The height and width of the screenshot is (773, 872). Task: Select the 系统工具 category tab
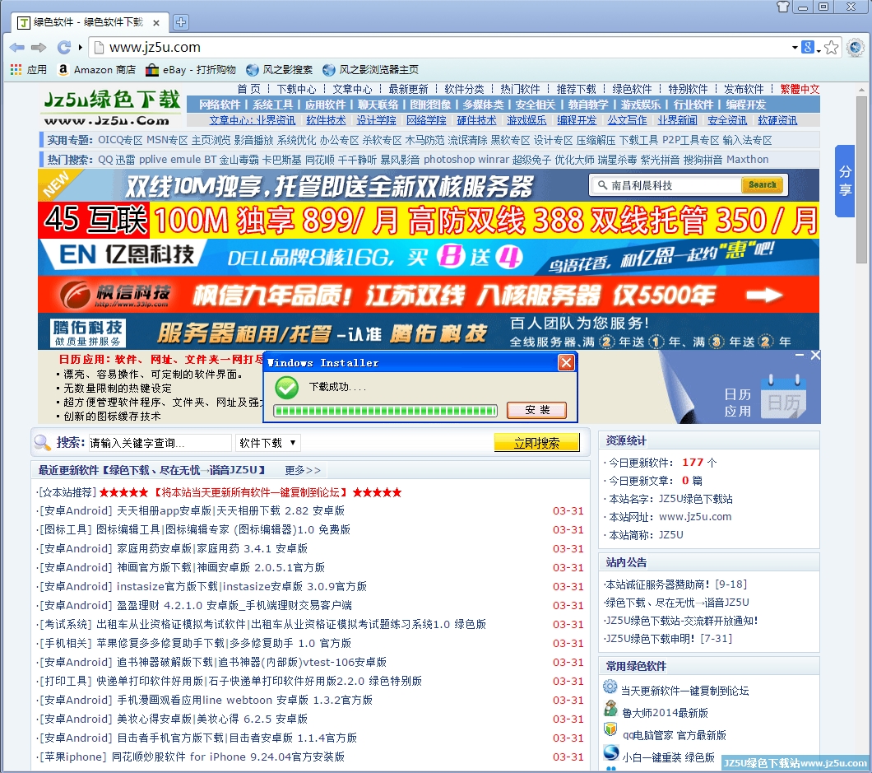click(x=272, y=105)
